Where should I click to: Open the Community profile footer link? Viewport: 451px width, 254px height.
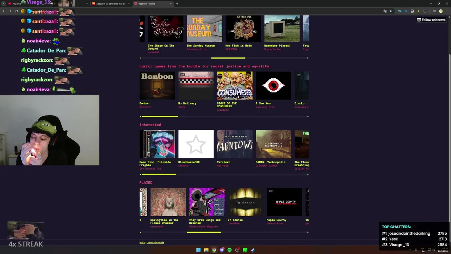[155, 242]
